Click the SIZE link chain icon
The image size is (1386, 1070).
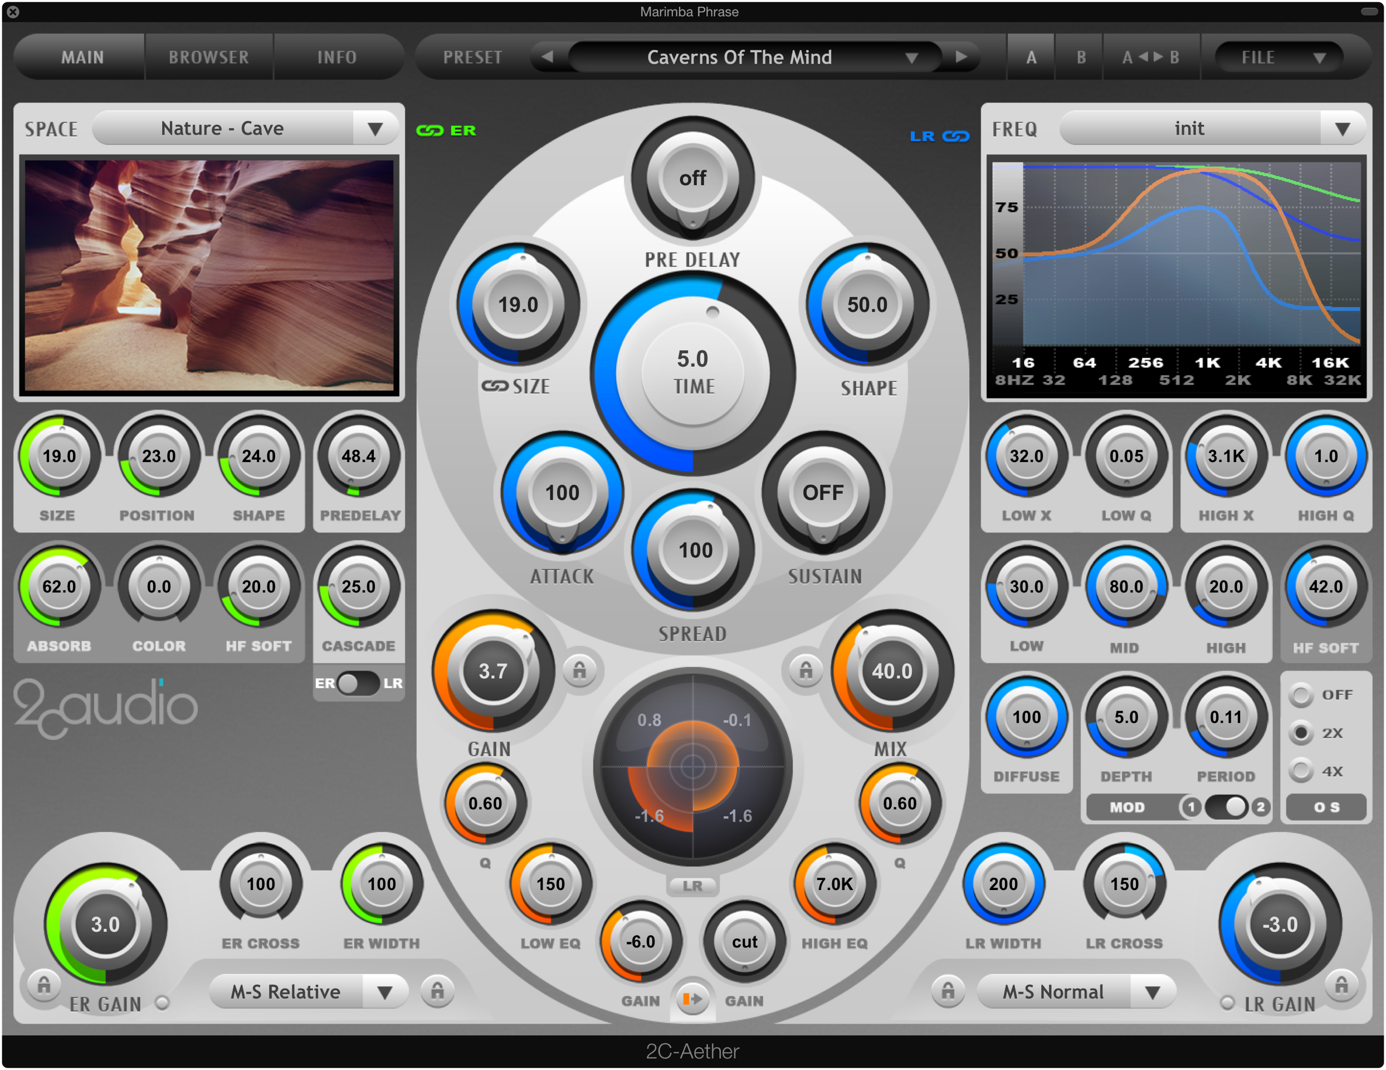coord(494,386)
